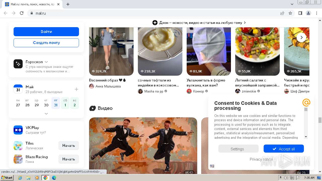Open the Windows Start button
This screenshot has width=322, height=181.
pos(7,178)
